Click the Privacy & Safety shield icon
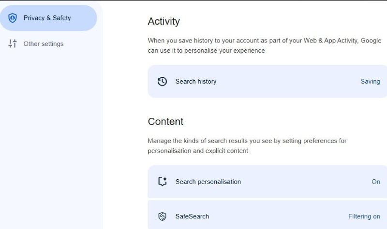This screenshot has width=387, height=229. click(13, 18)
